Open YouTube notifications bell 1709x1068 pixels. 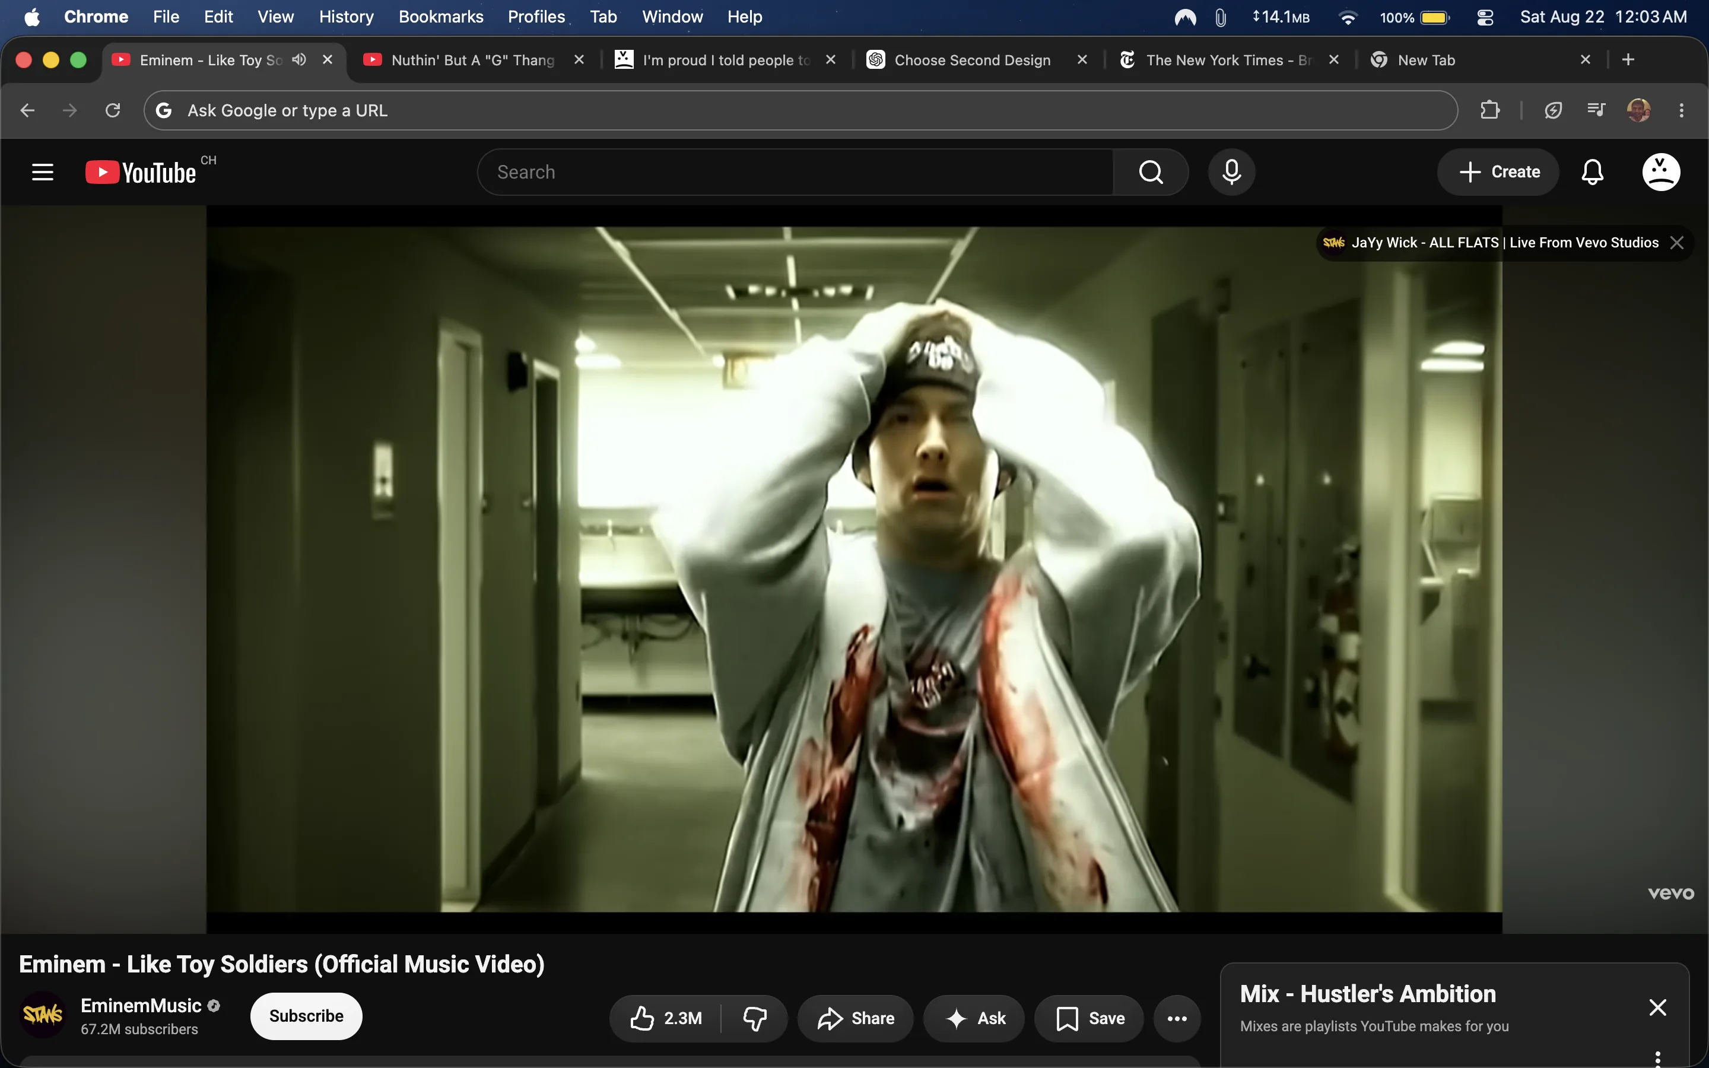pyautogui.click(x=1593, y=171)
